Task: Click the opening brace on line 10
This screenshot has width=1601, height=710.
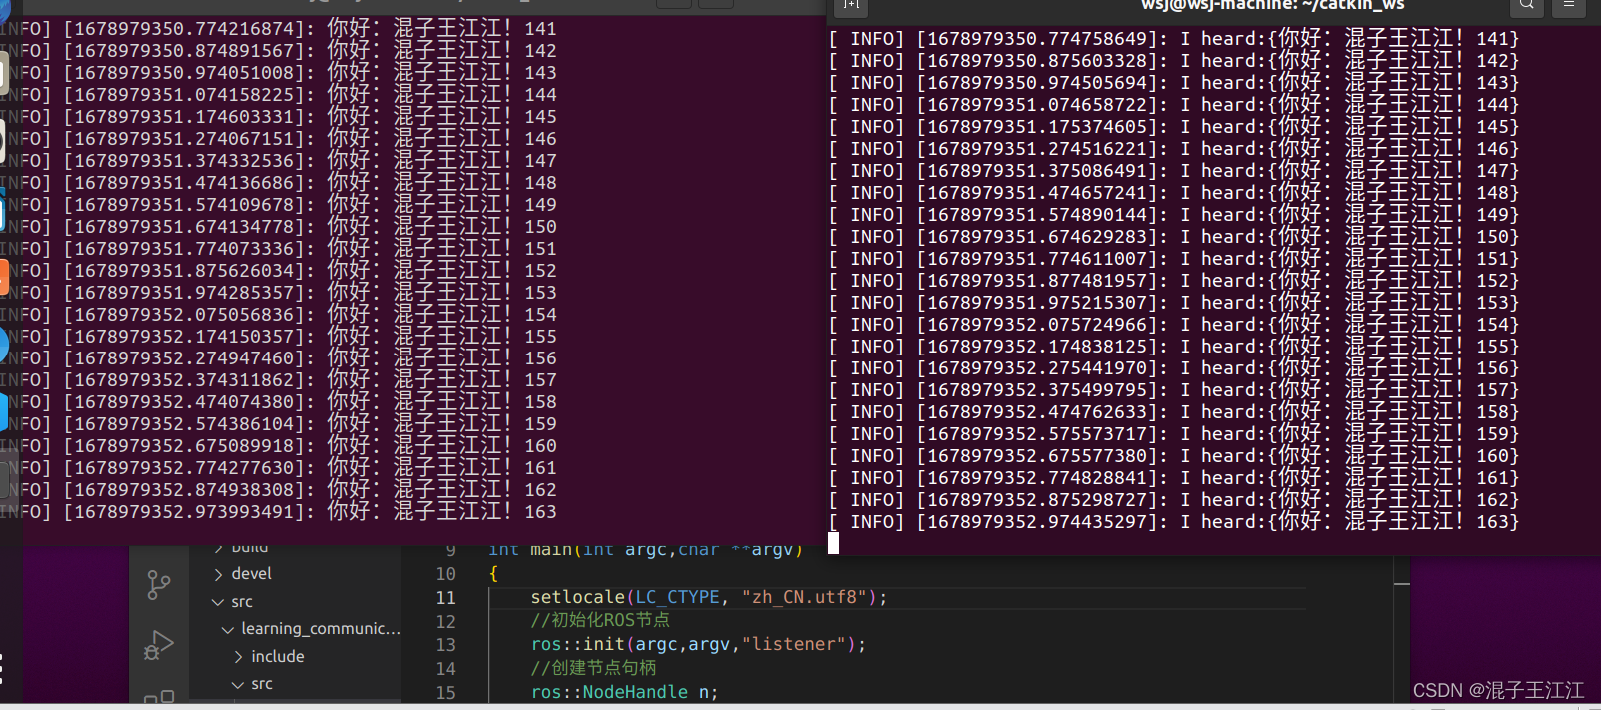Action: (x=493, y=574)
